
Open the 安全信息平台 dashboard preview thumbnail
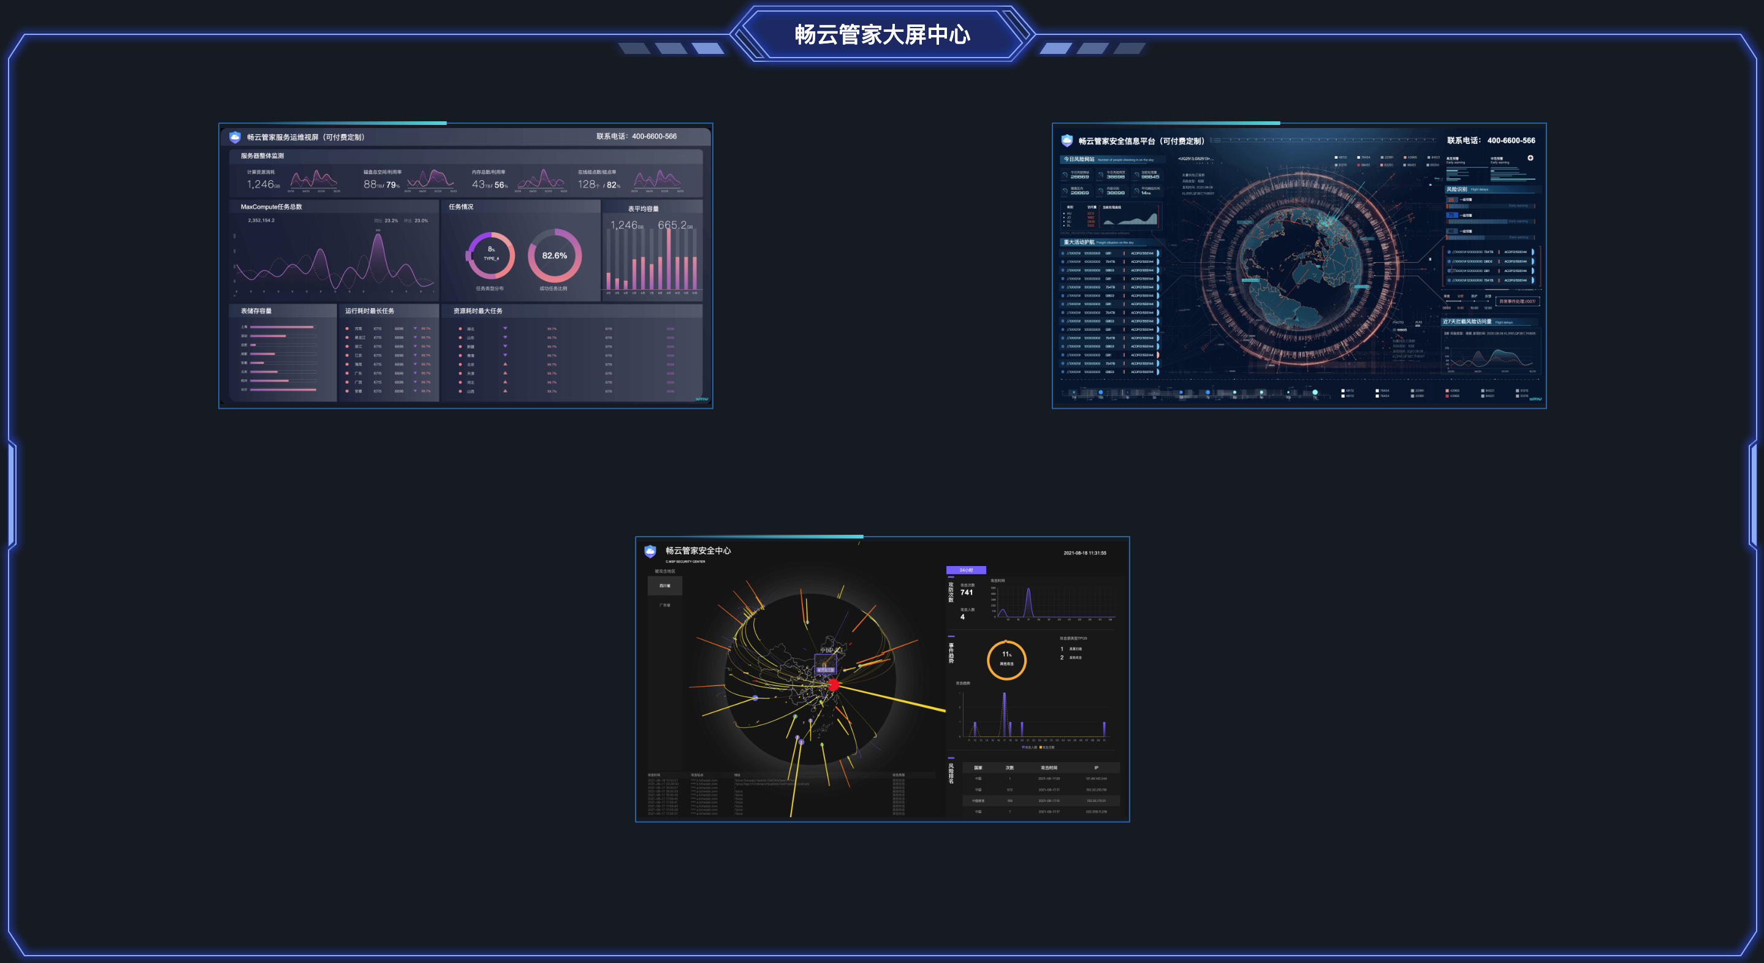click(x=1299, y=266)
